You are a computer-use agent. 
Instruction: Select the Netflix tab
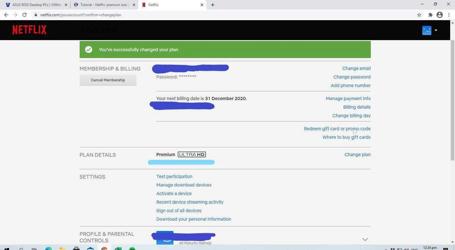[x=172, y=5]
